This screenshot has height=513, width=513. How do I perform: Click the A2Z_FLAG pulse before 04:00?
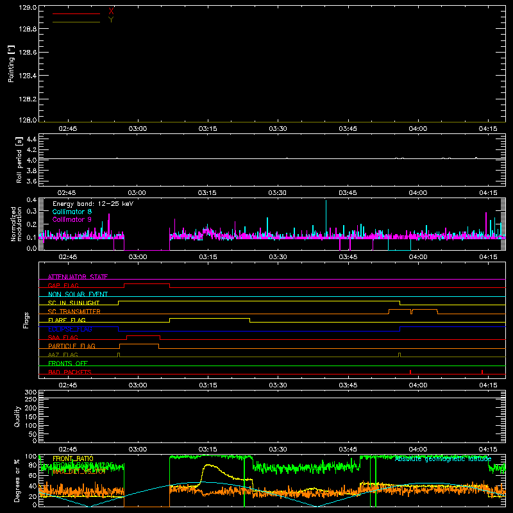click(x=399, y=355)
